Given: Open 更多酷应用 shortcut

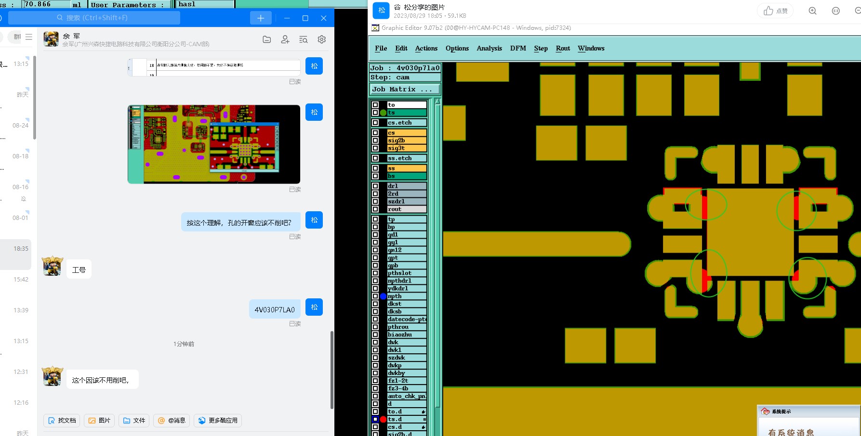Looking at the screenshot, I should click(218, 420).
